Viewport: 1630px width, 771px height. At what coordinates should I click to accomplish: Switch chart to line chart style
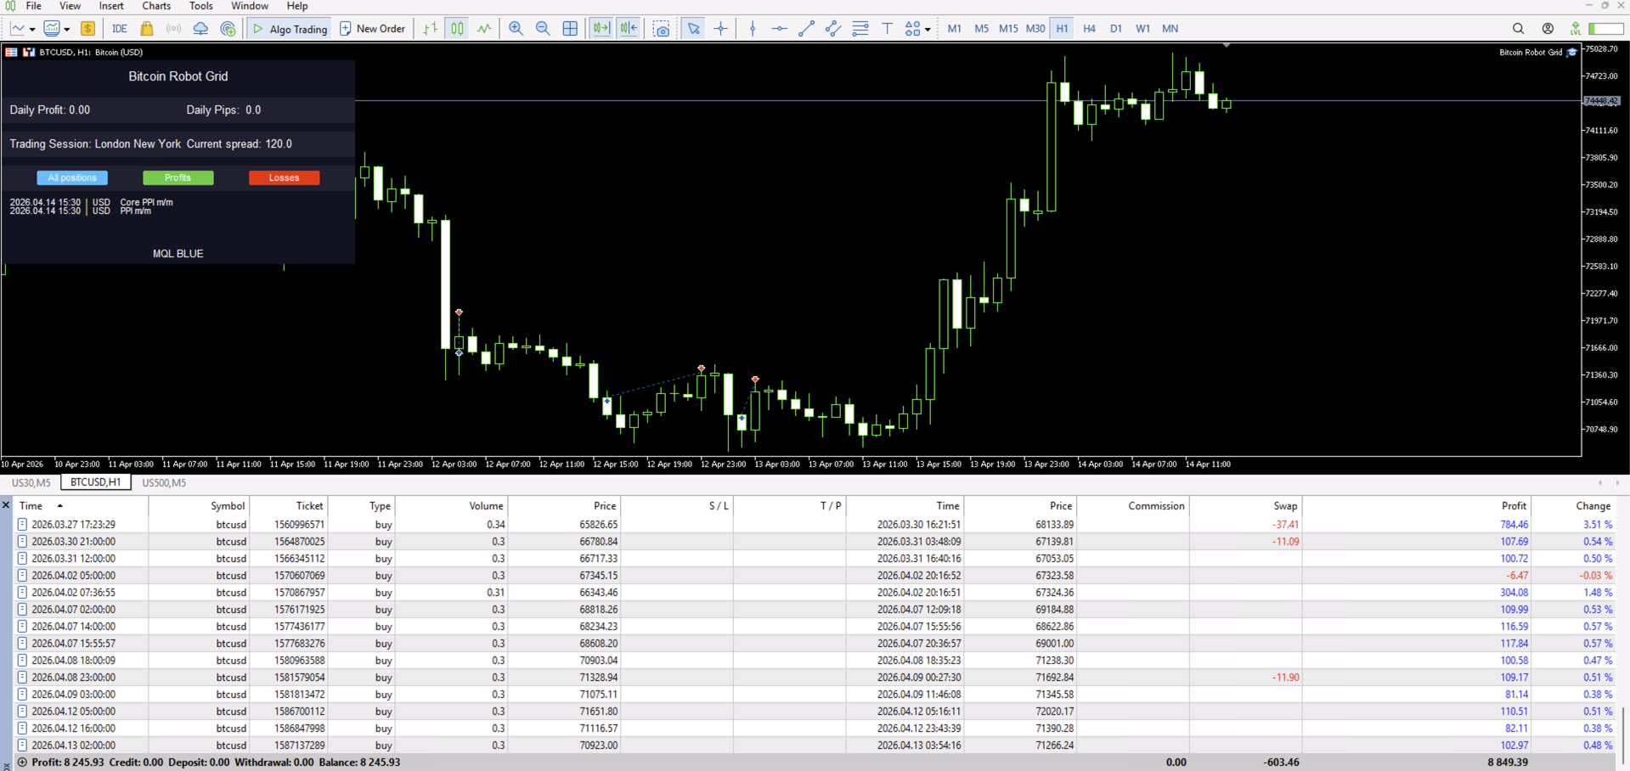(x=484, y=28)
